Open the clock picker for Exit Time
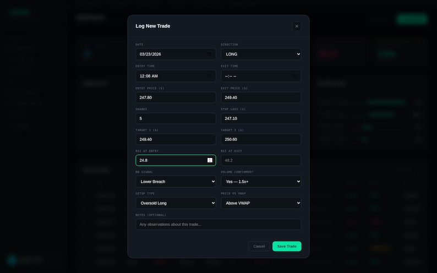 294,76
